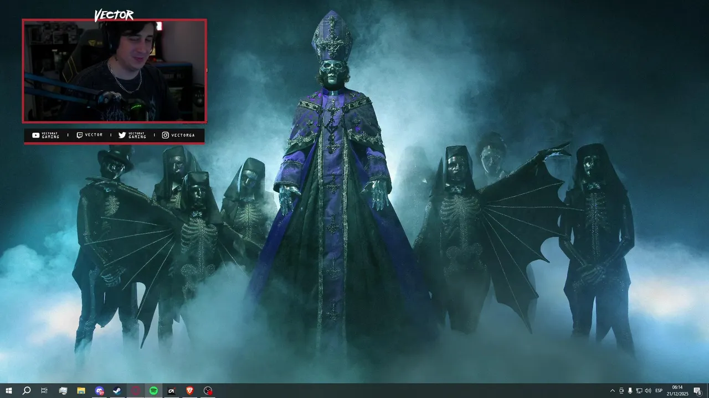The image size is (709, 398).
Task: Open notification center with 8 badge
Action: point(698,391)
